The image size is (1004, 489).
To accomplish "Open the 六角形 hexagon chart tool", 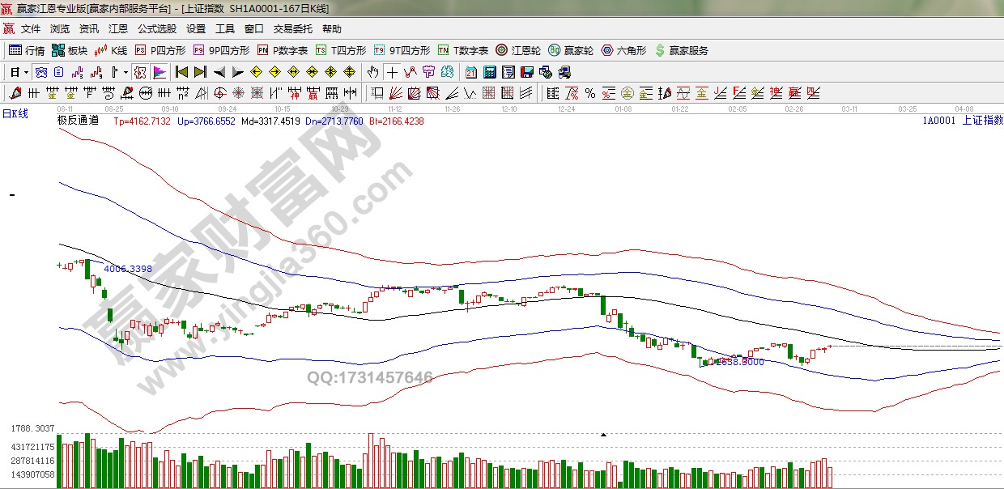I will 623,50.
